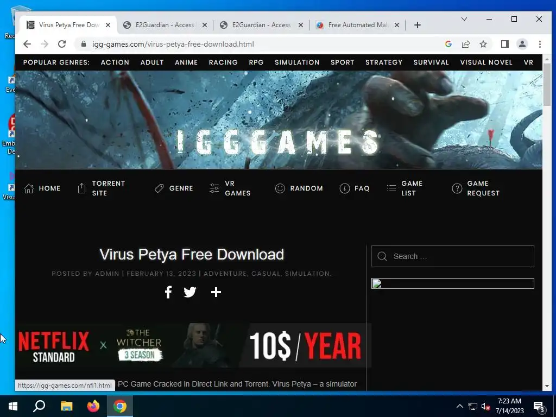Open the Chrome profile avatar
The height and width of the screenshot is (417, 556).
(522, 44)
